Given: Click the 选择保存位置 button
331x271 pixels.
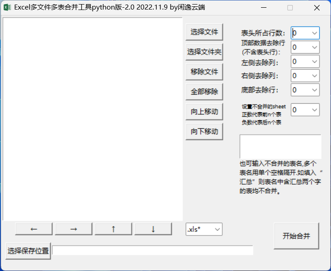Looking at the screenshot, I should 28,251.
